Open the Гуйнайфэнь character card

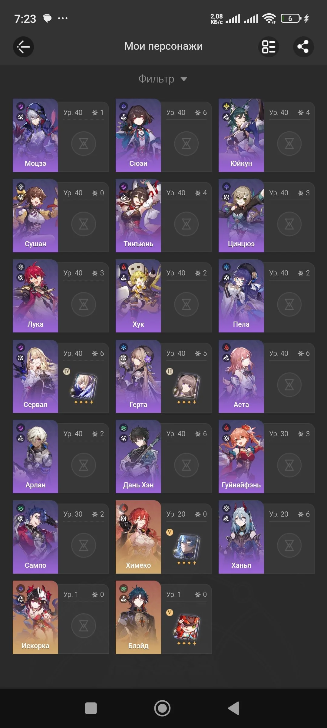coord(241,457)
